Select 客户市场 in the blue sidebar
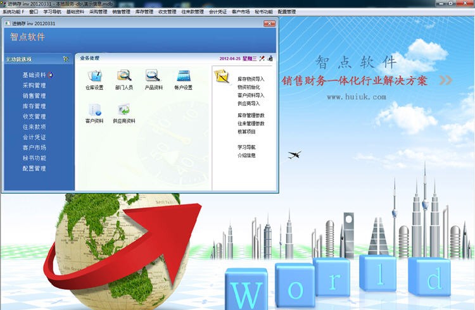 point(34,147)
